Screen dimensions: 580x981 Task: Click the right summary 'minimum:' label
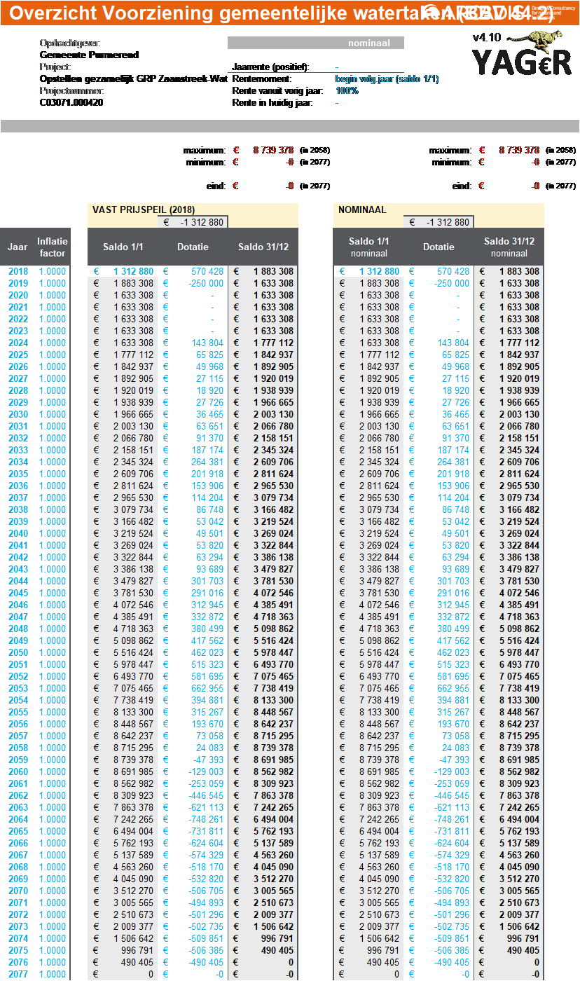point(451,162)
